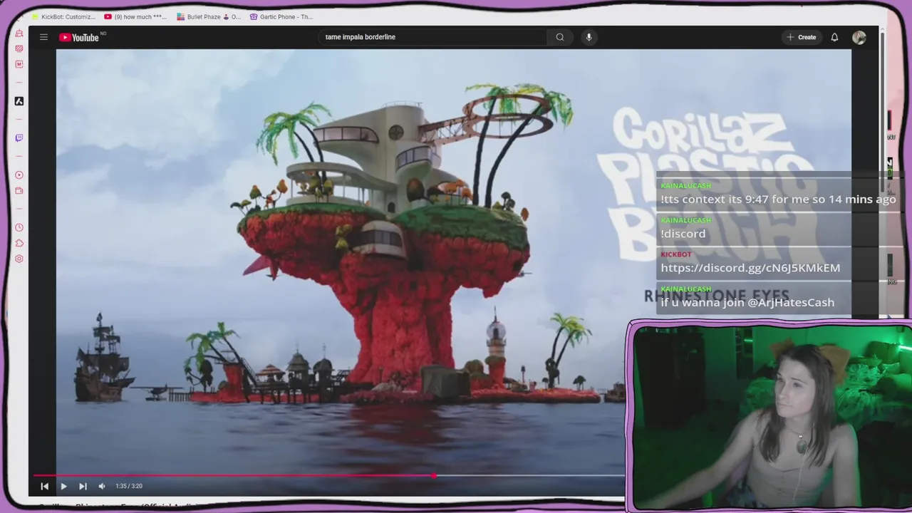
Task: Open YouTube notifications bell
Action: coord(834,37)
